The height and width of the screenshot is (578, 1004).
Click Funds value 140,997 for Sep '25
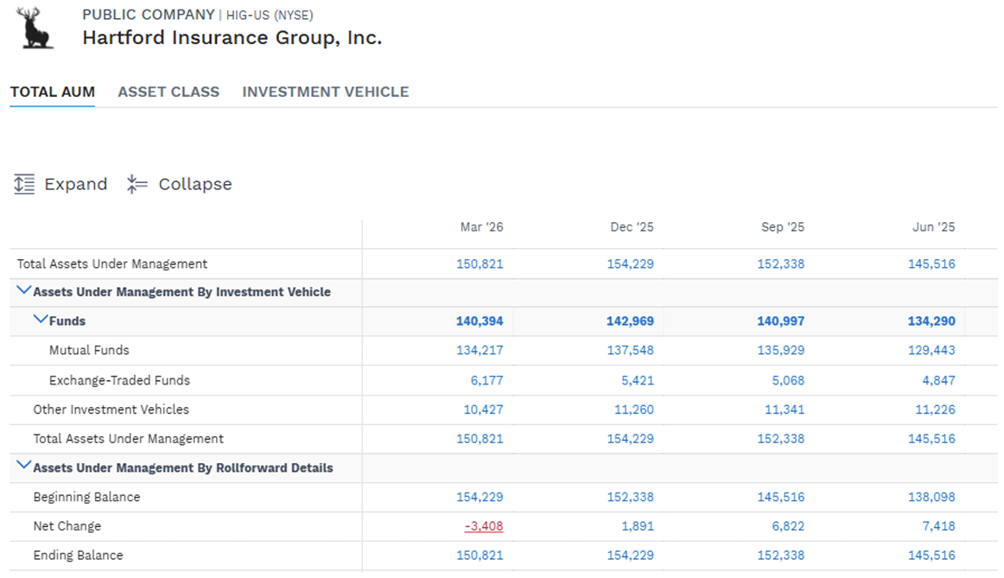click(780, 321)
